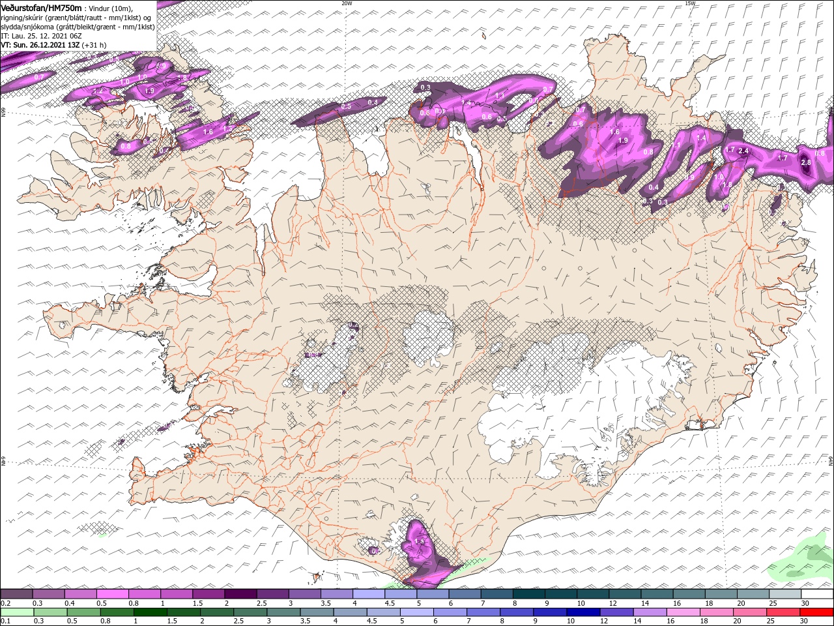The height and width of the screenshot is (626, 834).
Task: Click the 0.2 label on the snow legend
Action: coord(5,603)
